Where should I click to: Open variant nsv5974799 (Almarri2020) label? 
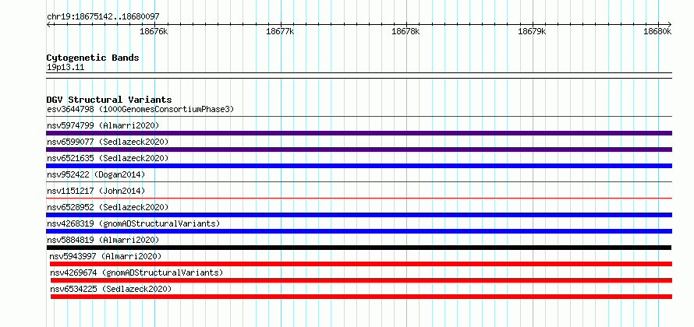[x=103, y=125]
